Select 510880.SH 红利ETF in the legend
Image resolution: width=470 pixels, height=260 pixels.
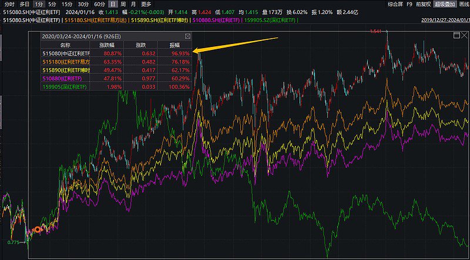216,20
